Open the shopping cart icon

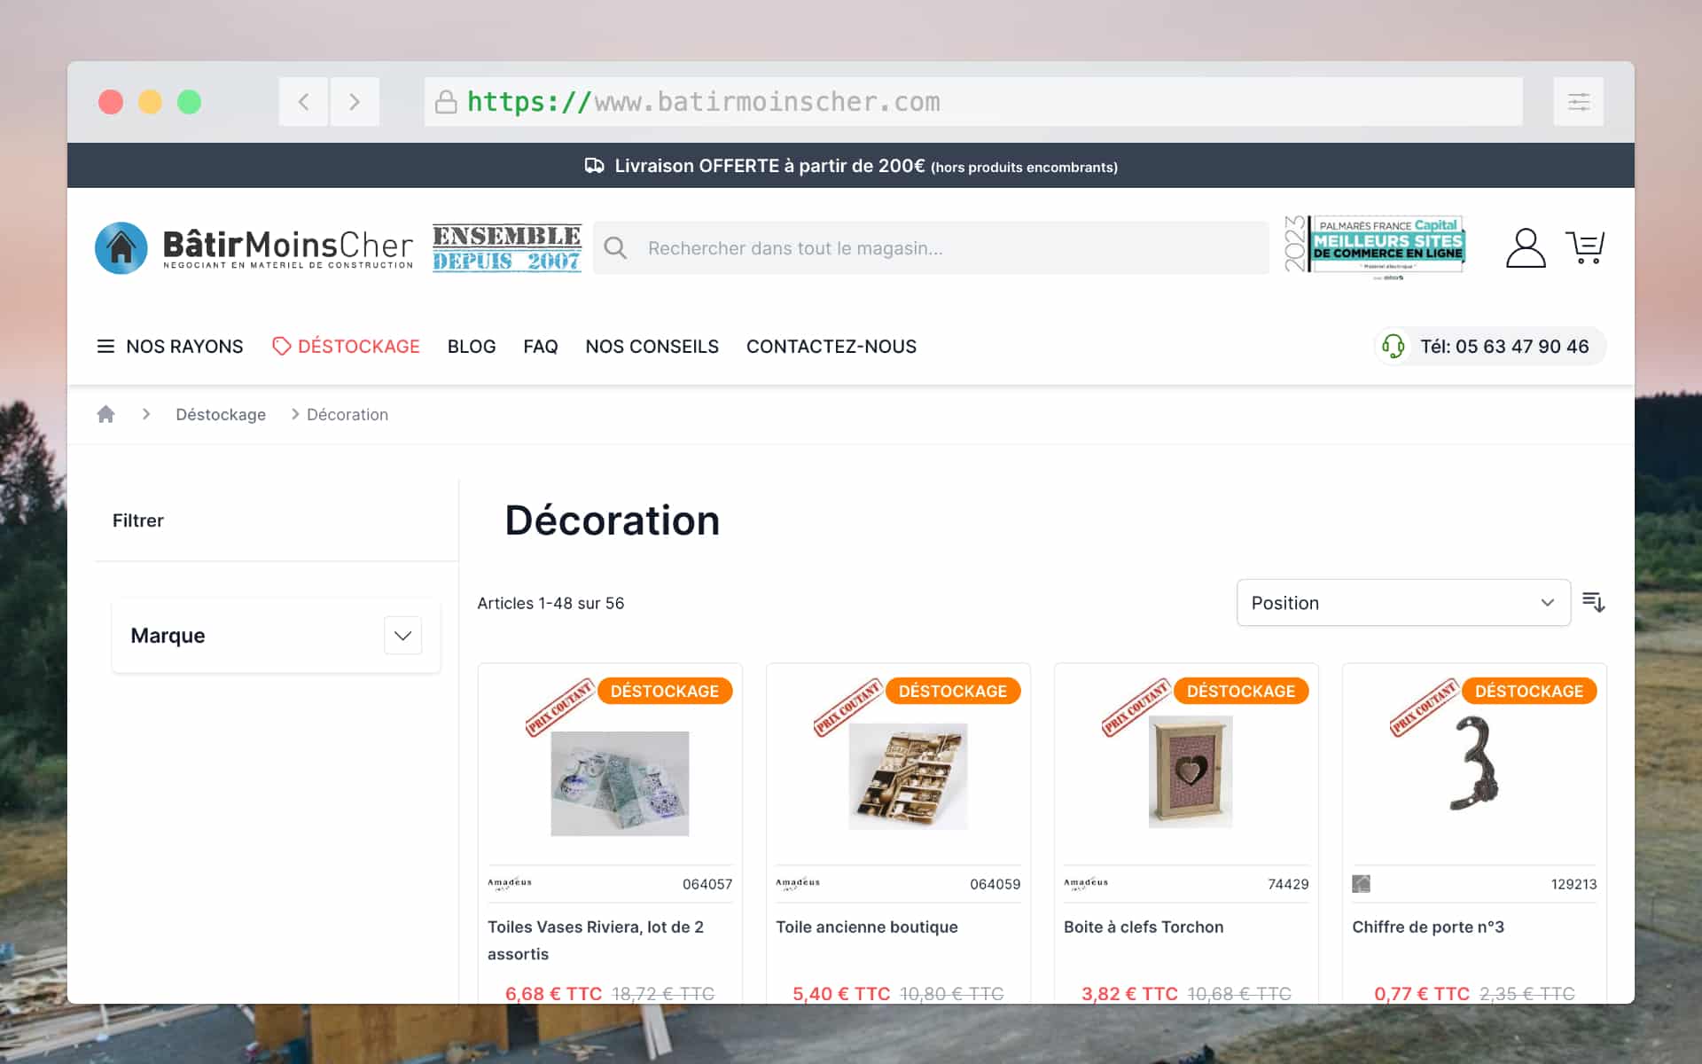click(1585, 247)
